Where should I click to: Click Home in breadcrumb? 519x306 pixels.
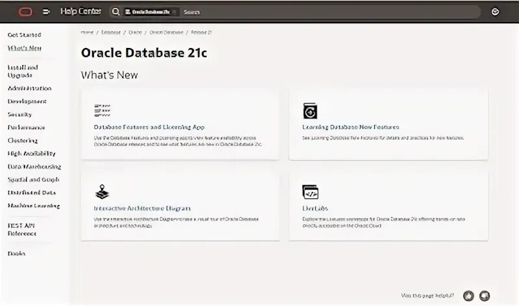[87, 32]
